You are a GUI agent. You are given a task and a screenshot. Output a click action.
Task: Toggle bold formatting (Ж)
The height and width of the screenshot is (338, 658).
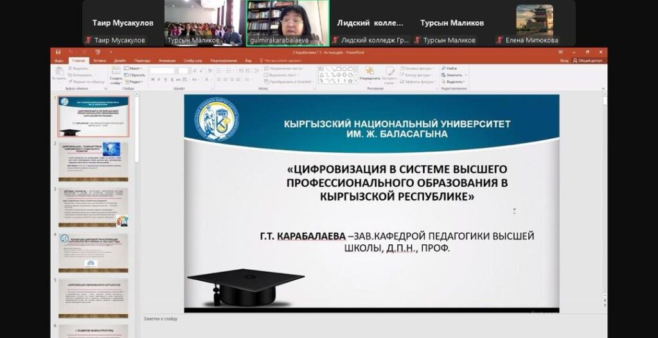(x=152, y=79)
